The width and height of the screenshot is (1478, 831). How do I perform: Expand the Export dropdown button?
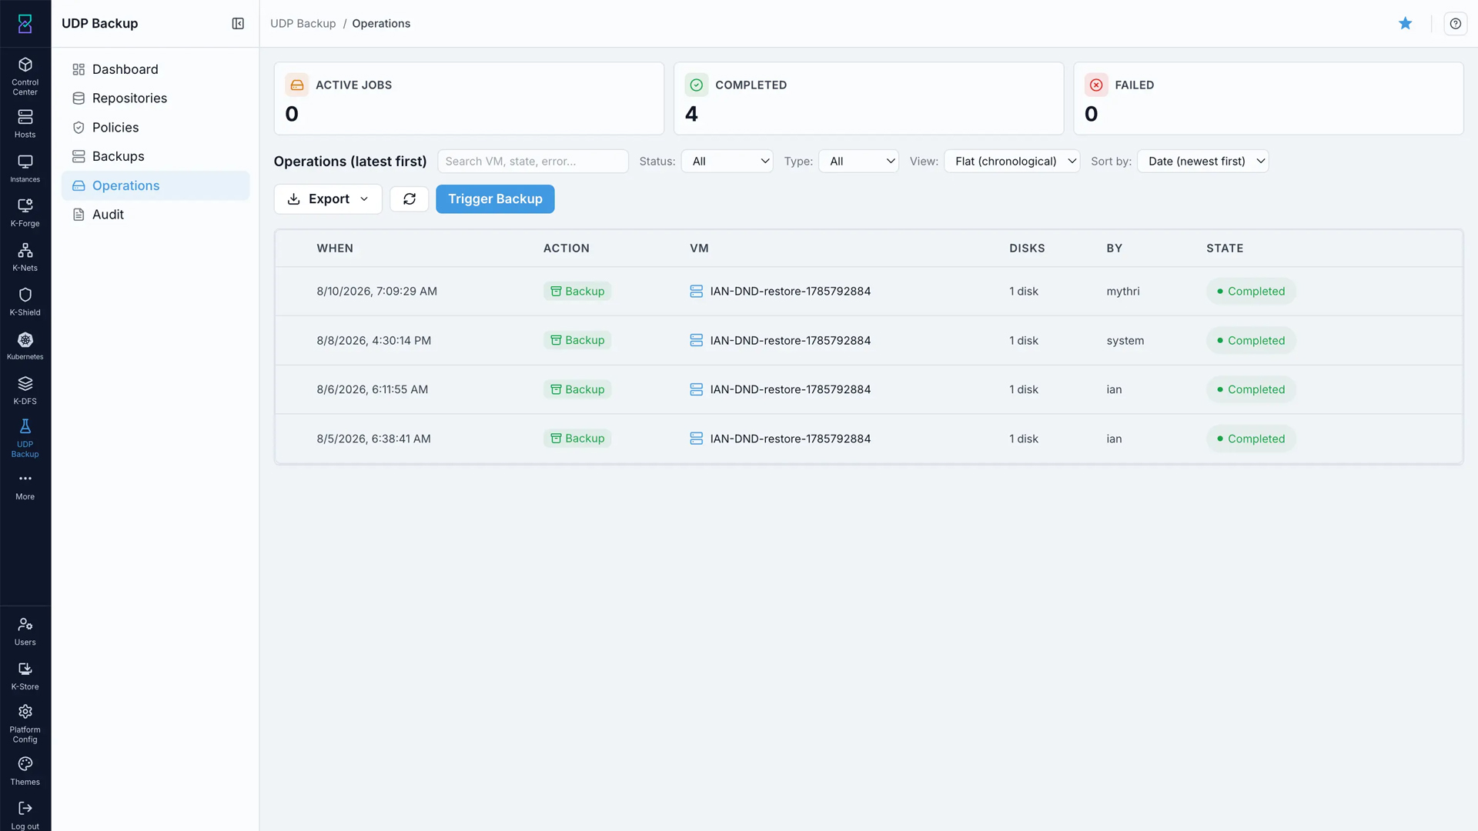[x=328, y=199]
